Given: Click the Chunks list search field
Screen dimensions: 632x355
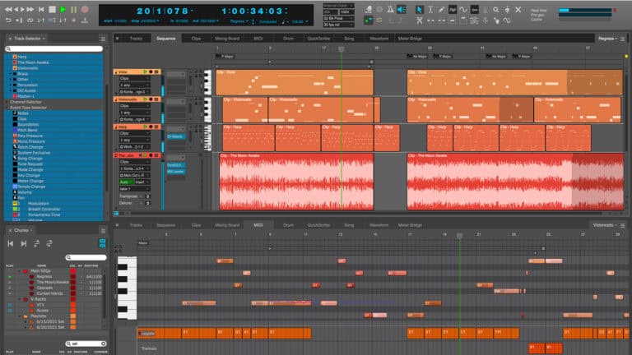Looking at the screenshot, I should pyautogui.click(x=86, y=257).
